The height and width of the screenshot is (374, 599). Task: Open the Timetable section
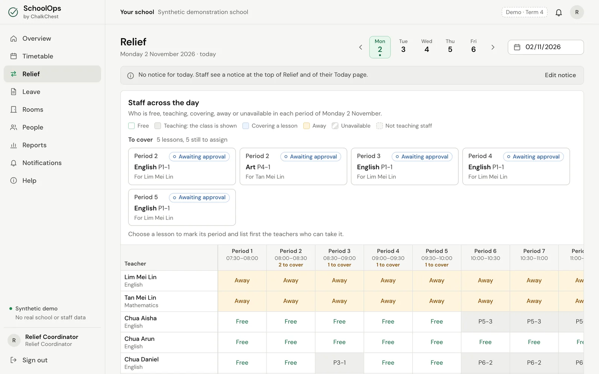52,56
